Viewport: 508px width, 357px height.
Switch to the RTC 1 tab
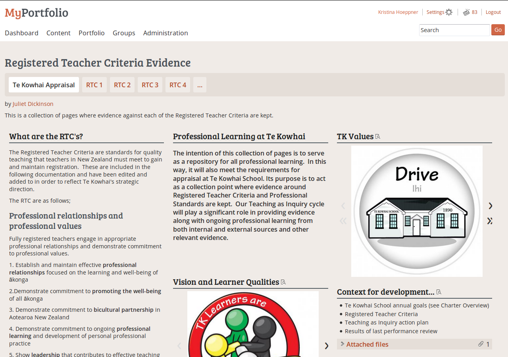point(94,85)
